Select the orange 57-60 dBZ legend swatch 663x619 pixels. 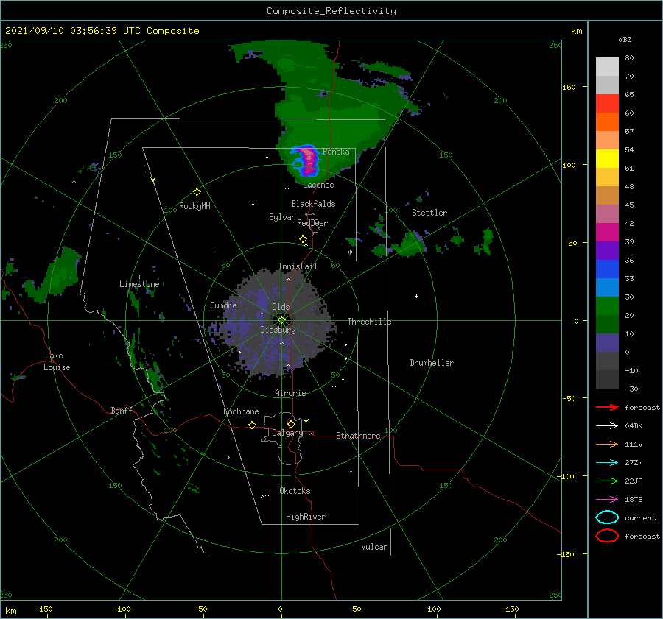[607, 122]
